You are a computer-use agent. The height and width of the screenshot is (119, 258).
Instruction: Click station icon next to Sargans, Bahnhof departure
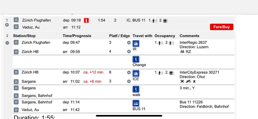(x=16, y=102)
